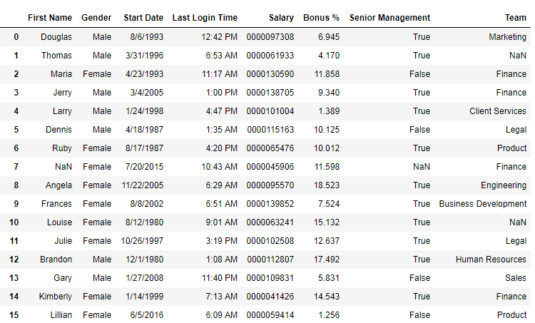Select the name Douglas
The height and width of the screenshot is (323, 535).
[x=56, y=36]
